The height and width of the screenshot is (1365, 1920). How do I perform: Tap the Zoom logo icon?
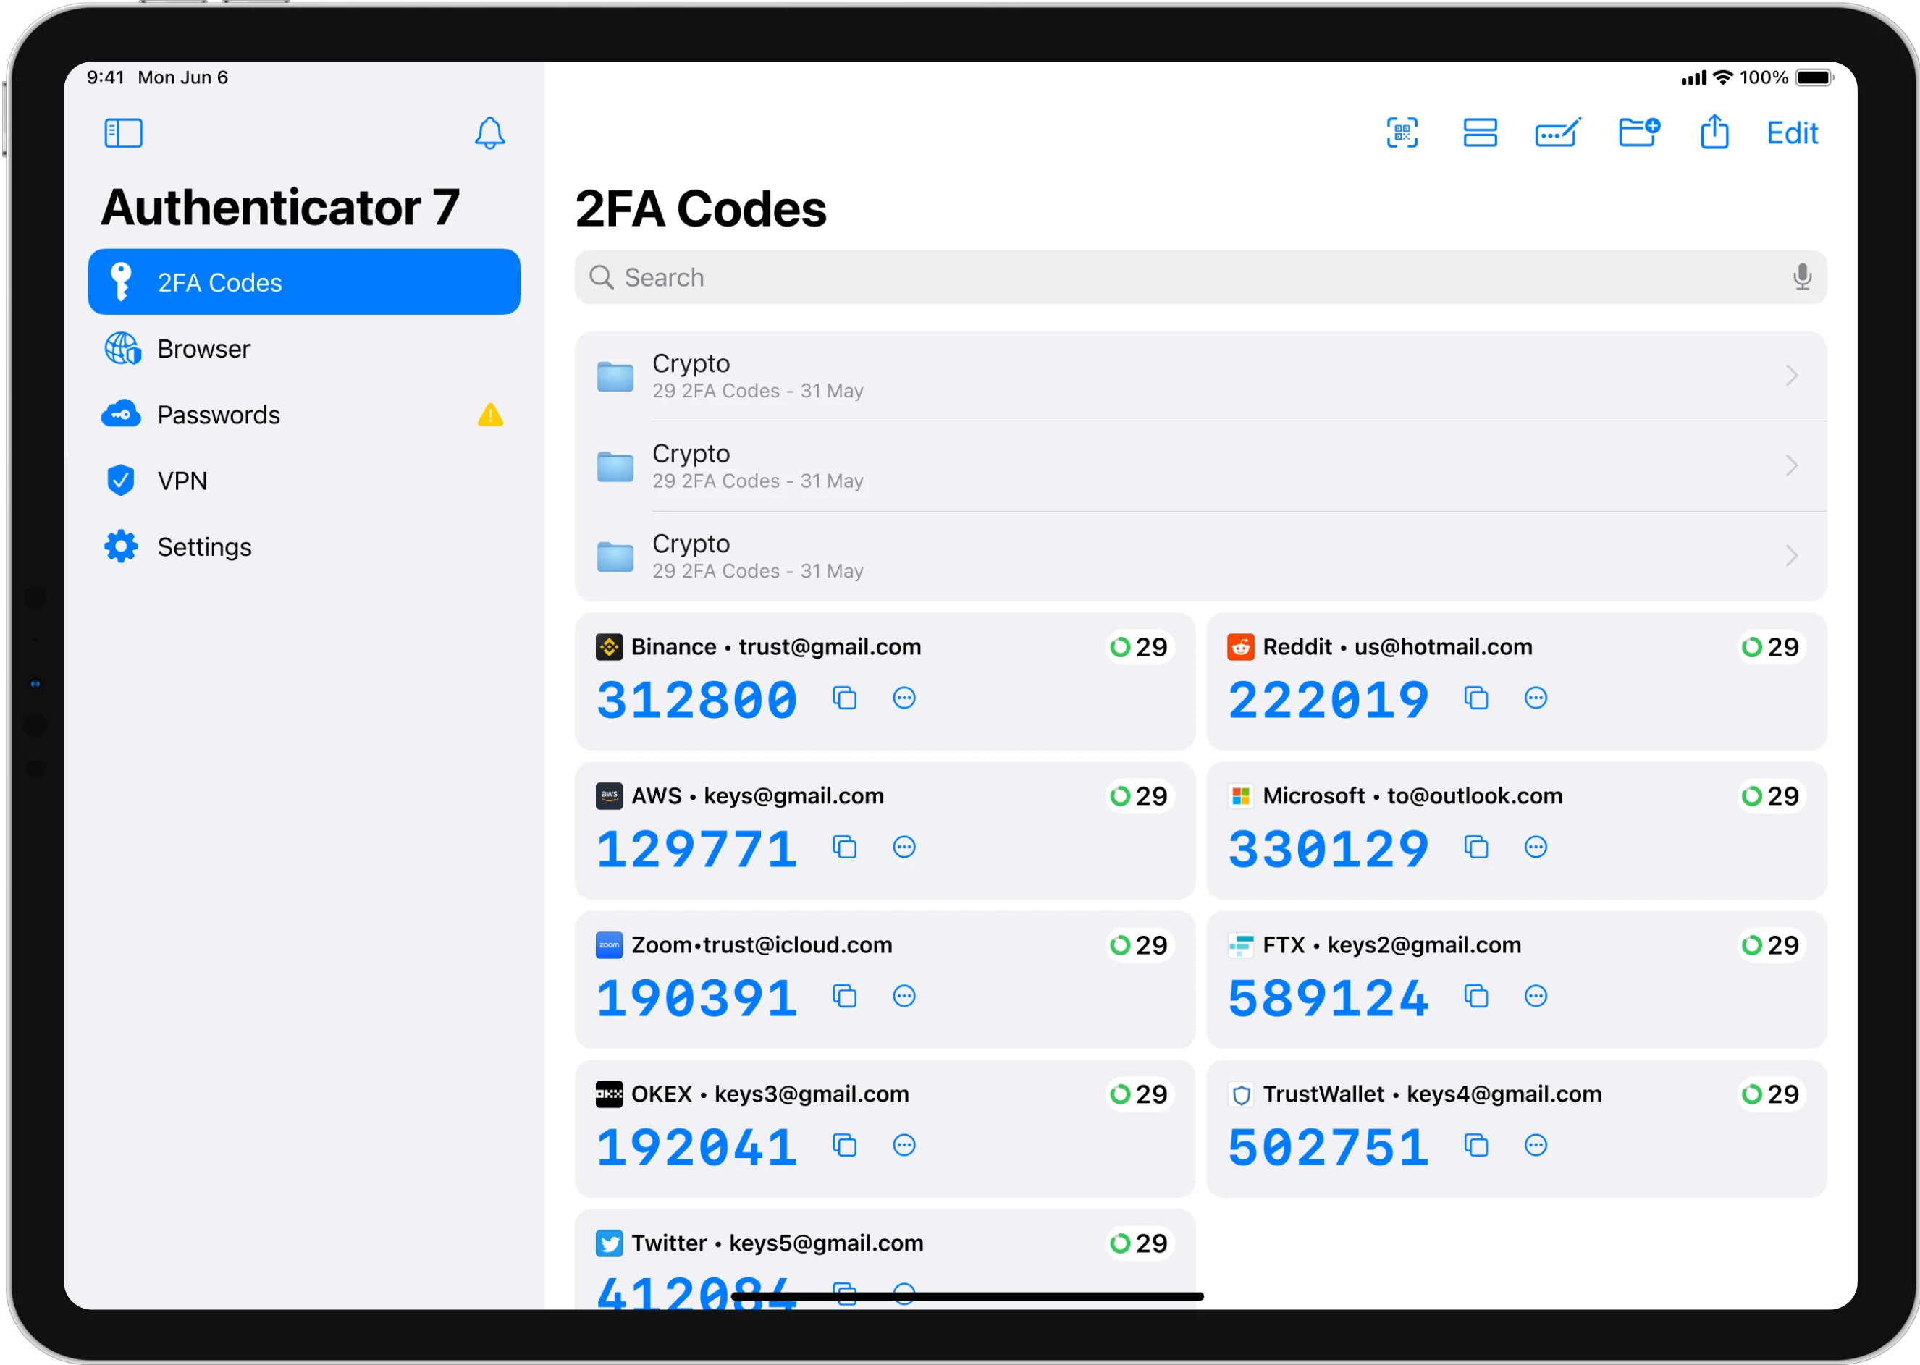coord(609,944)
